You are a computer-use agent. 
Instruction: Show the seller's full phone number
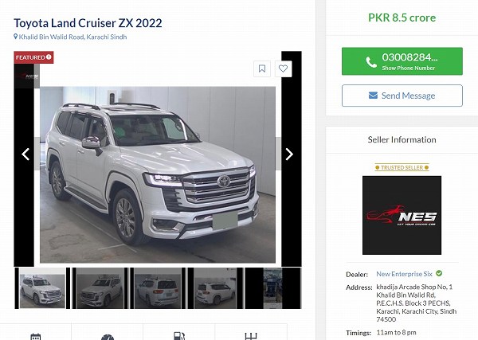(402, 61)
